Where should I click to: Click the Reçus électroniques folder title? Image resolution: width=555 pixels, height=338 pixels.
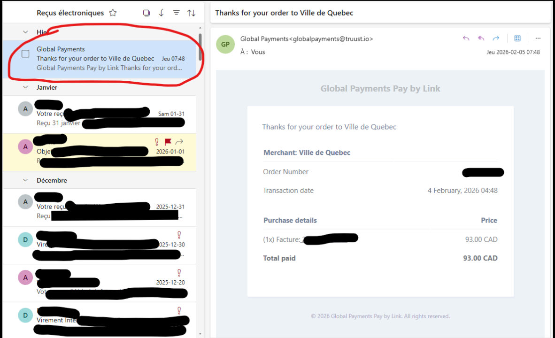coord(70,13)
